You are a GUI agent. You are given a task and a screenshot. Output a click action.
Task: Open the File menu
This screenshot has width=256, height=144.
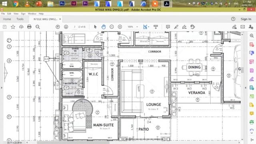[3, 14]
